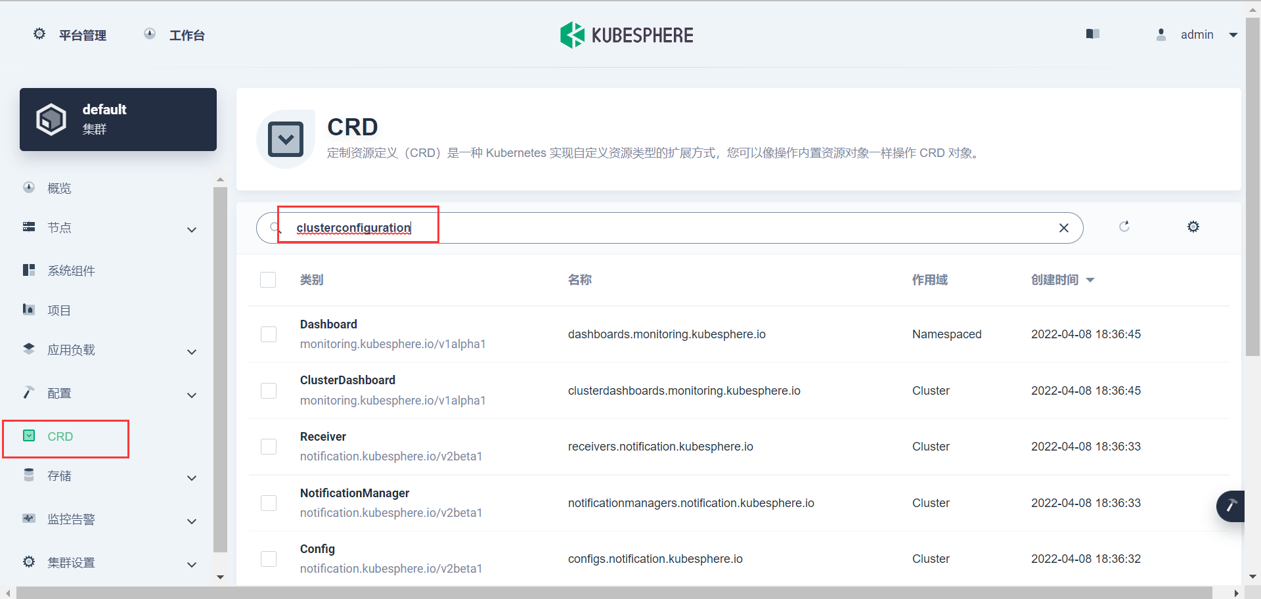Viewport: 1261px width, 599px height.
Task: Click the default cluster card
Action: pyautogui.click(x=118, y=119)
